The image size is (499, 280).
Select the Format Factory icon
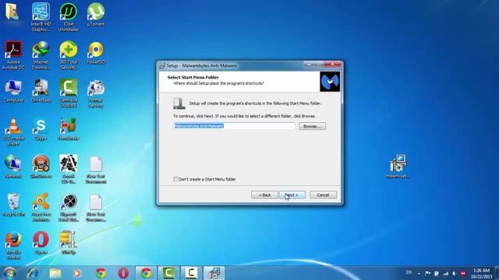click(x=96, y=94)
